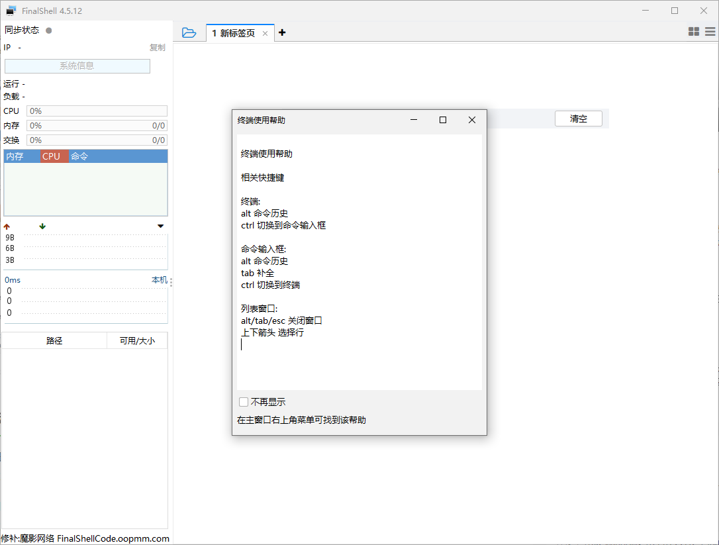Click the 本机 ping target link
The height and width of the screenshot is (545, 719).
point(159,280)
